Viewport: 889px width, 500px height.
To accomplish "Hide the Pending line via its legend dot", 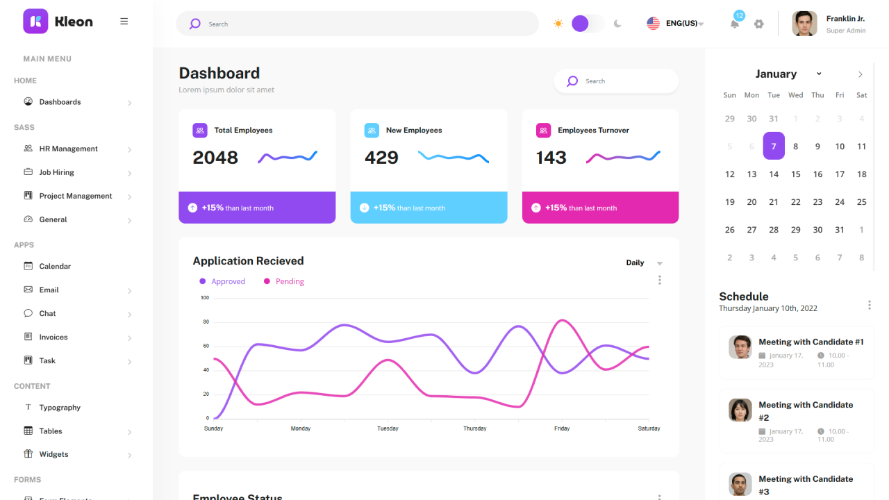I will point(268,281).
